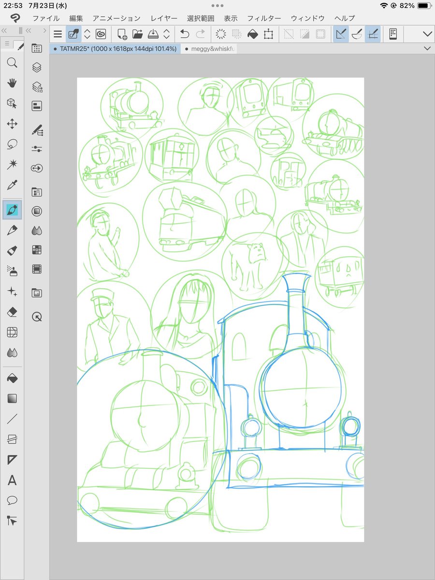
Task: Expand up-down chevrons beside Clip Studio icon
Action: [x=87, y=34]
